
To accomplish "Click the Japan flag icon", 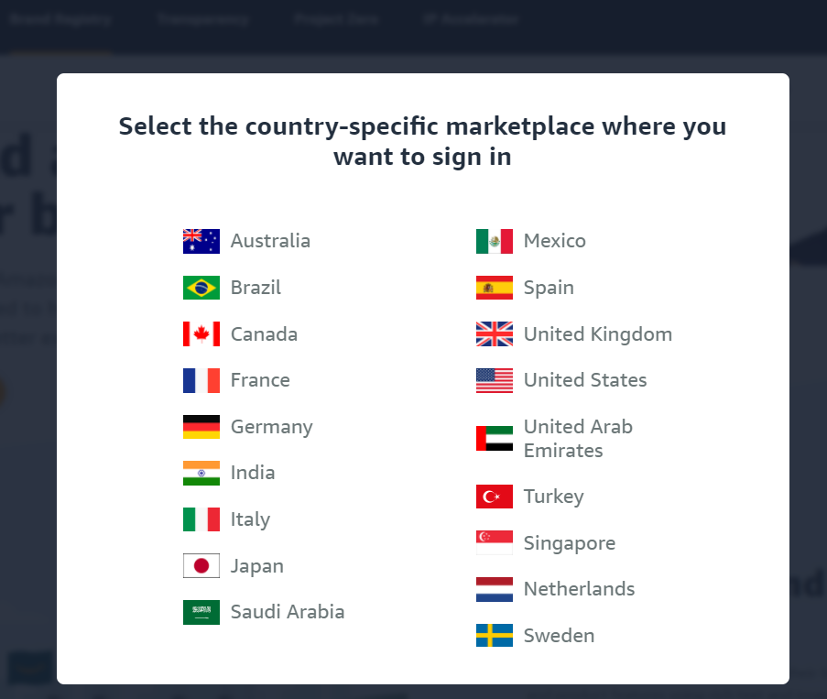I will point(201,566).
